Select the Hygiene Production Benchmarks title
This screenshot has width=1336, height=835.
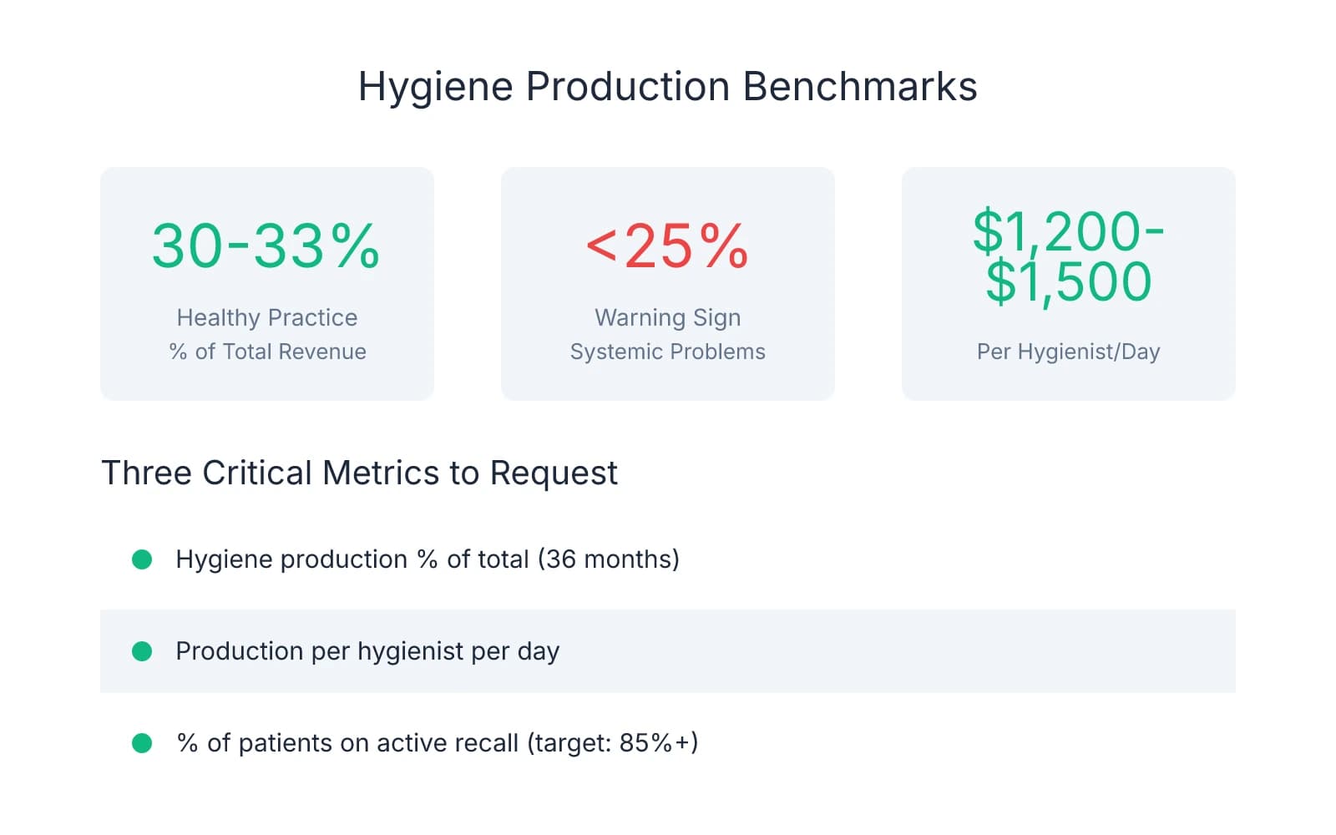coord(668,85)
